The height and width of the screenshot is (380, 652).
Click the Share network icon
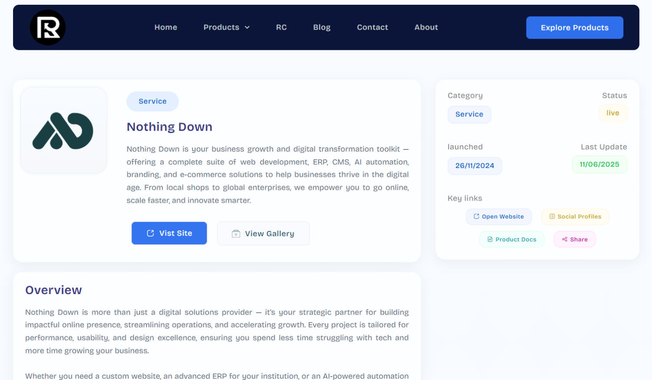(564, 239)
